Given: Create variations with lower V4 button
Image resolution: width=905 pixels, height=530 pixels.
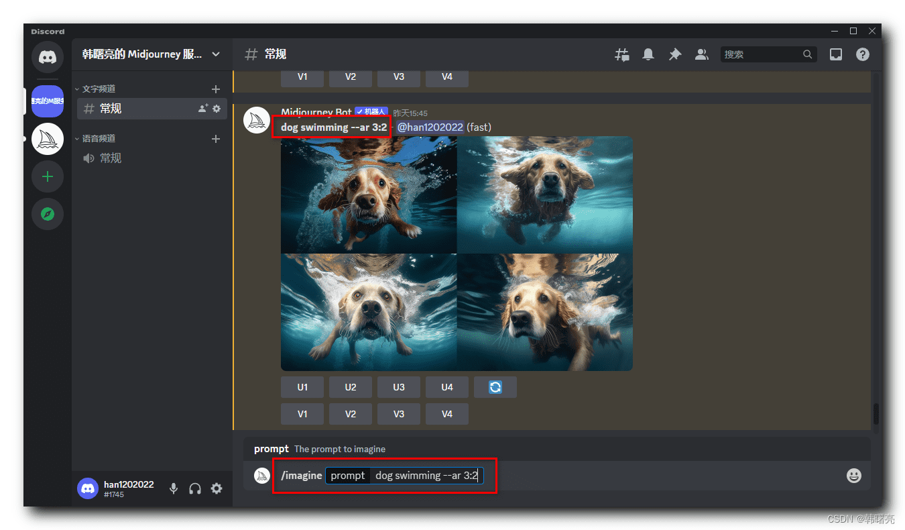Looking at the screenshot, I should (x=447, y=414).
